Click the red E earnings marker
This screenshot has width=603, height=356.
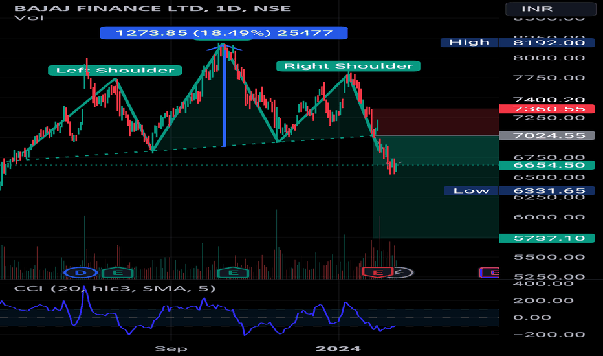click(x=378, y=273)
